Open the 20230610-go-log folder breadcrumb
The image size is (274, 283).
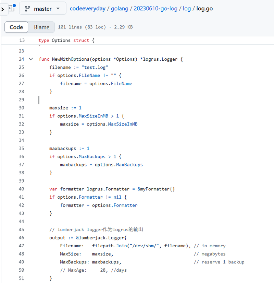point(155,9)
